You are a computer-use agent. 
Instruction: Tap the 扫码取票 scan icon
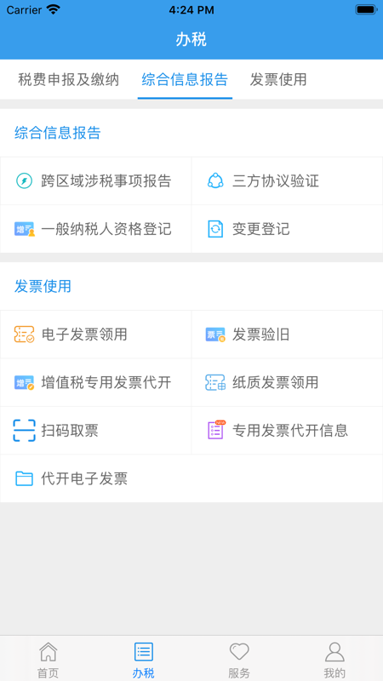(25, 431)
